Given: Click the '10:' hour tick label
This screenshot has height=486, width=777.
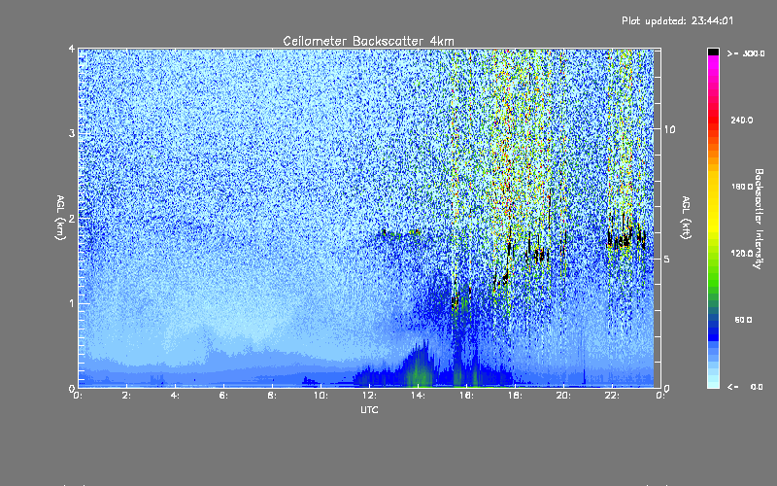Looking at the screenshot, I should [x=321, y=396].
